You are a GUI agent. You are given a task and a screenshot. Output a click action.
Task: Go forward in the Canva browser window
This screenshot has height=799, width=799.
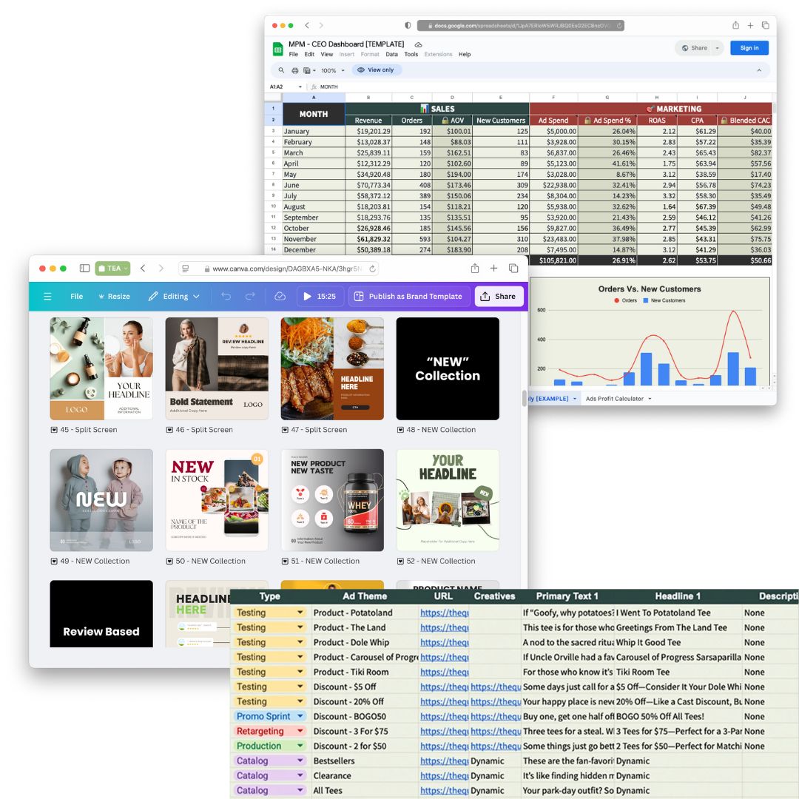click(161, 268)
